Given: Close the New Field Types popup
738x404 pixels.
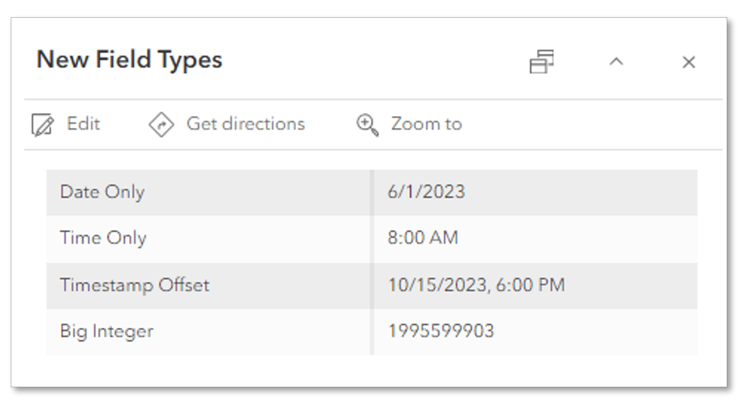Looking at the screenshot, I should (689, 62).
